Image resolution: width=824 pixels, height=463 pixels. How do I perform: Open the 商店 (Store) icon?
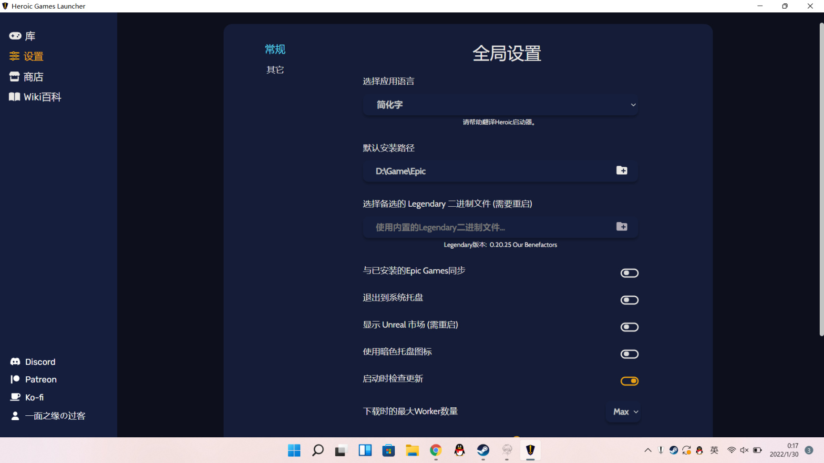14,77
